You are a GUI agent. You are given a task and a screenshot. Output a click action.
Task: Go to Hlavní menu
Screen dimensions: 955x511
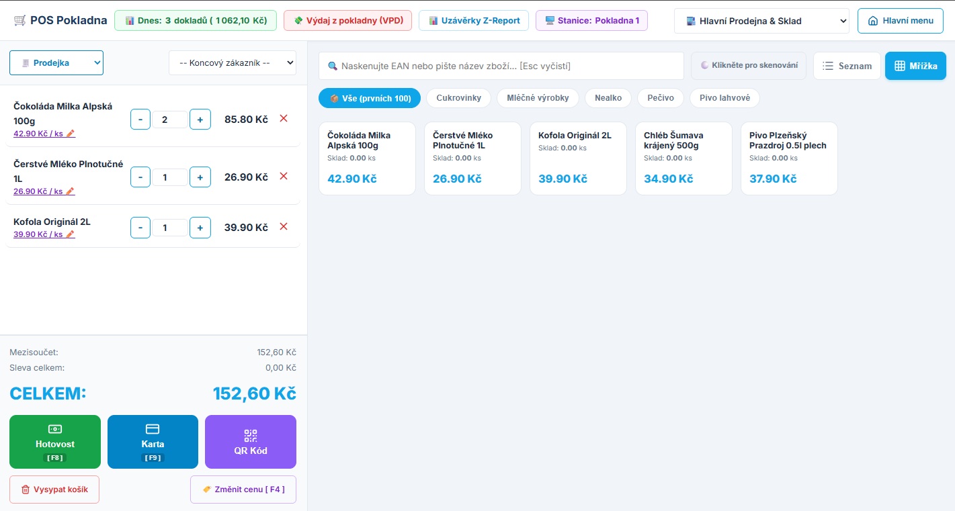click(x=901, y=21)
